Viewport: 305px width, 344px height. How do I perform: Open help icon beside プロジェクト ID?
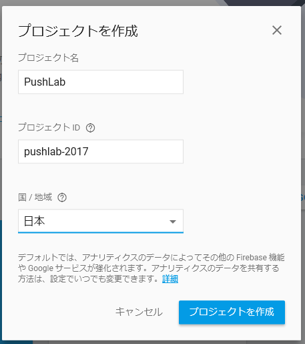(x=90, y=128)
